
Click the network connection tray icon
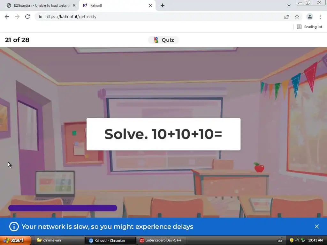(x=297, y=240)
